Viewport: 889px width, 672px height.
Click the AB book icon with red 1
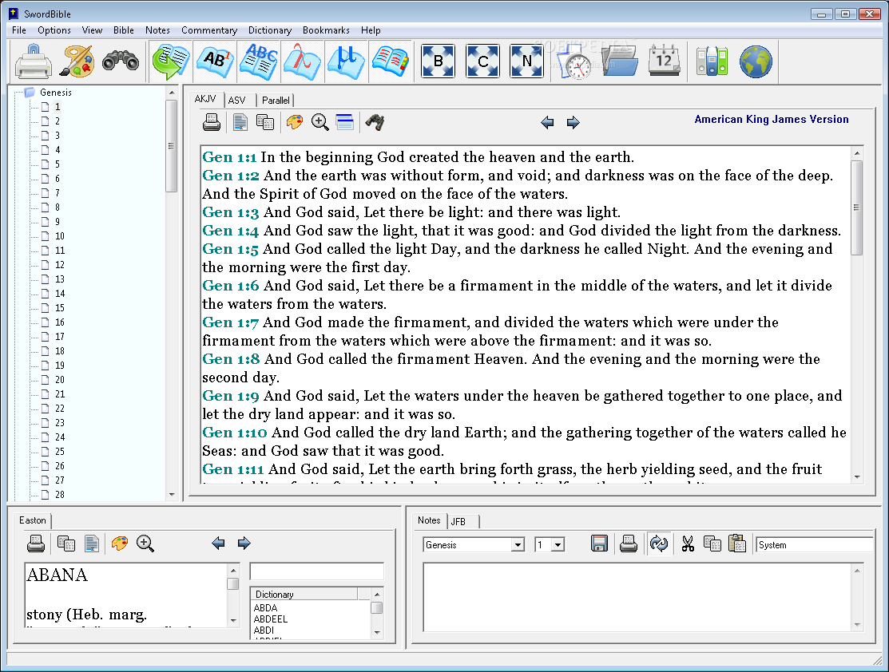[x=216, y=61]
